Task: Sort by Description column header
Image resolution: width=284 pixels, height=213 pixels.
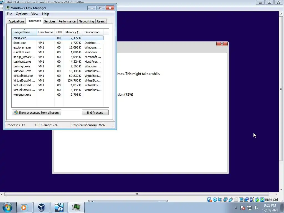Action: [x=93, y=32]
